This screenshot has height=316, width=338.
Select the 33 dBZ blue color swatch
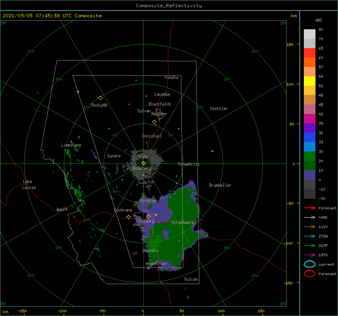(x=309, y=138)
